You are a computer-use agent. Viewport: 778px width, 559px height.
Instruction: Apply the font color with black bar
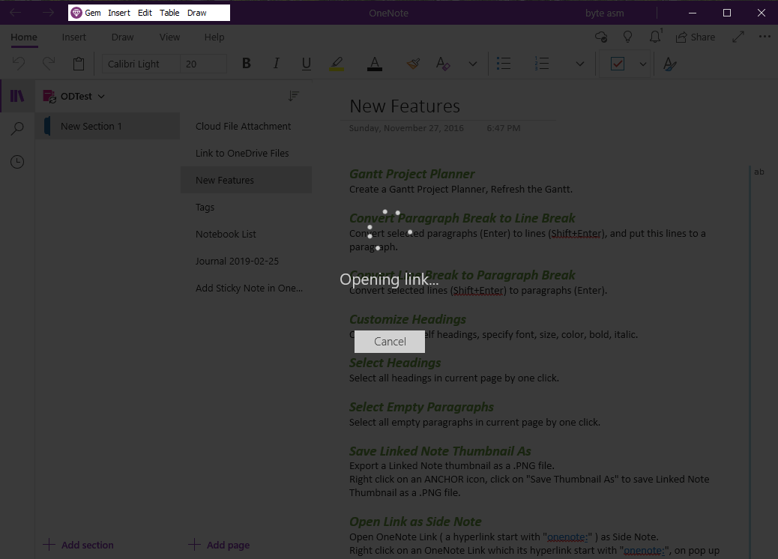point(375,64)
